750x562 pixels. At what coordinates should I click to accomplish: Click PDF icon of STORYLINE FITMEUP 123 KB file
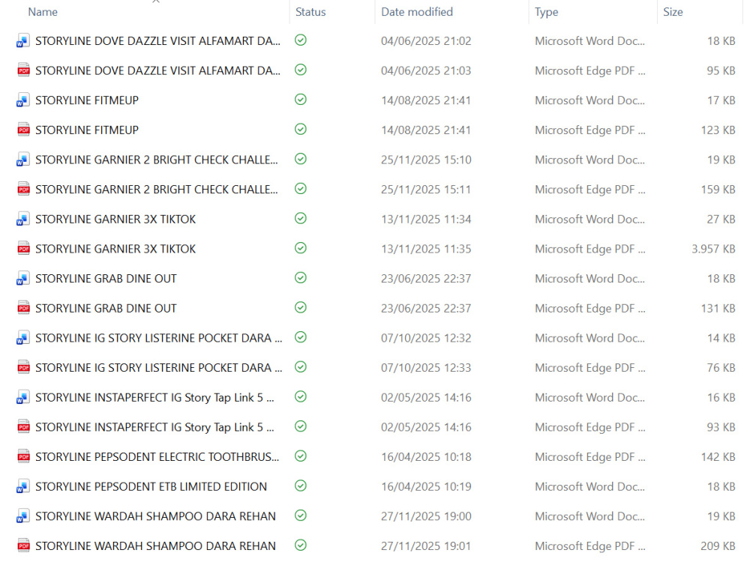pyautogui.click(x=23, y=130)
